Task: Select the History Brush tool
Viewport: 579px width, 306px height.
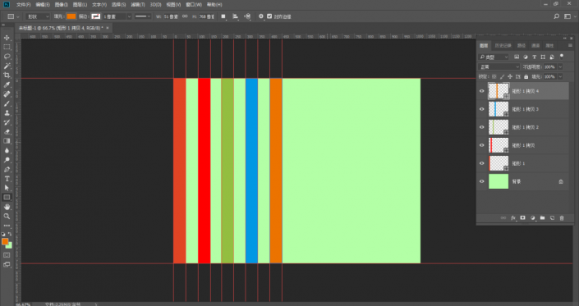Action: coord(7,122)
